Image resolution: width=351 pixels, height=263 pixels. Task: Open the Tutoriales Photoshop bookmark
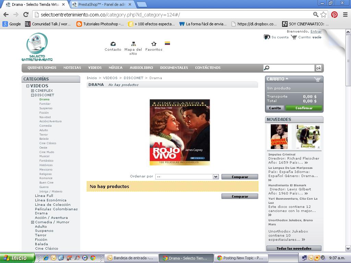point(100,24)
